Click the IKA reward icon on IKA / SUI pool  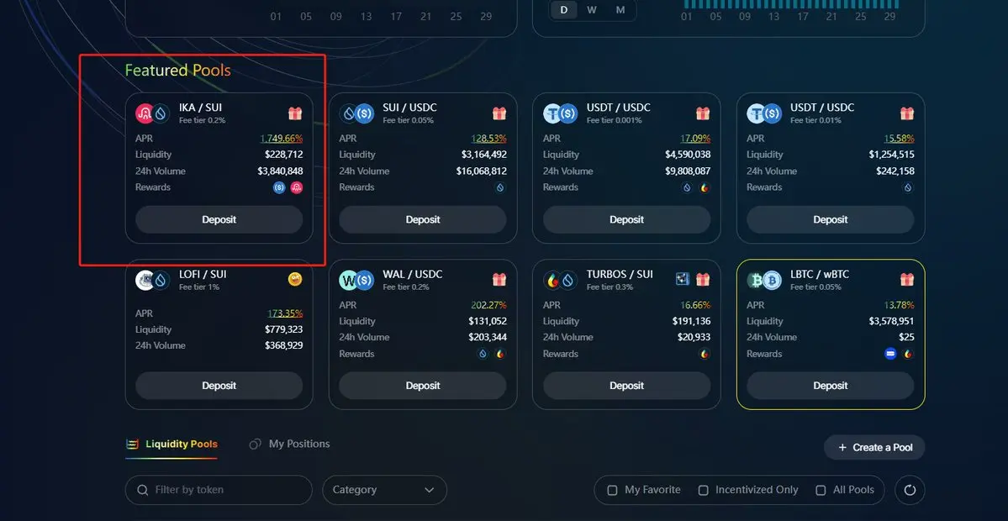297,187
